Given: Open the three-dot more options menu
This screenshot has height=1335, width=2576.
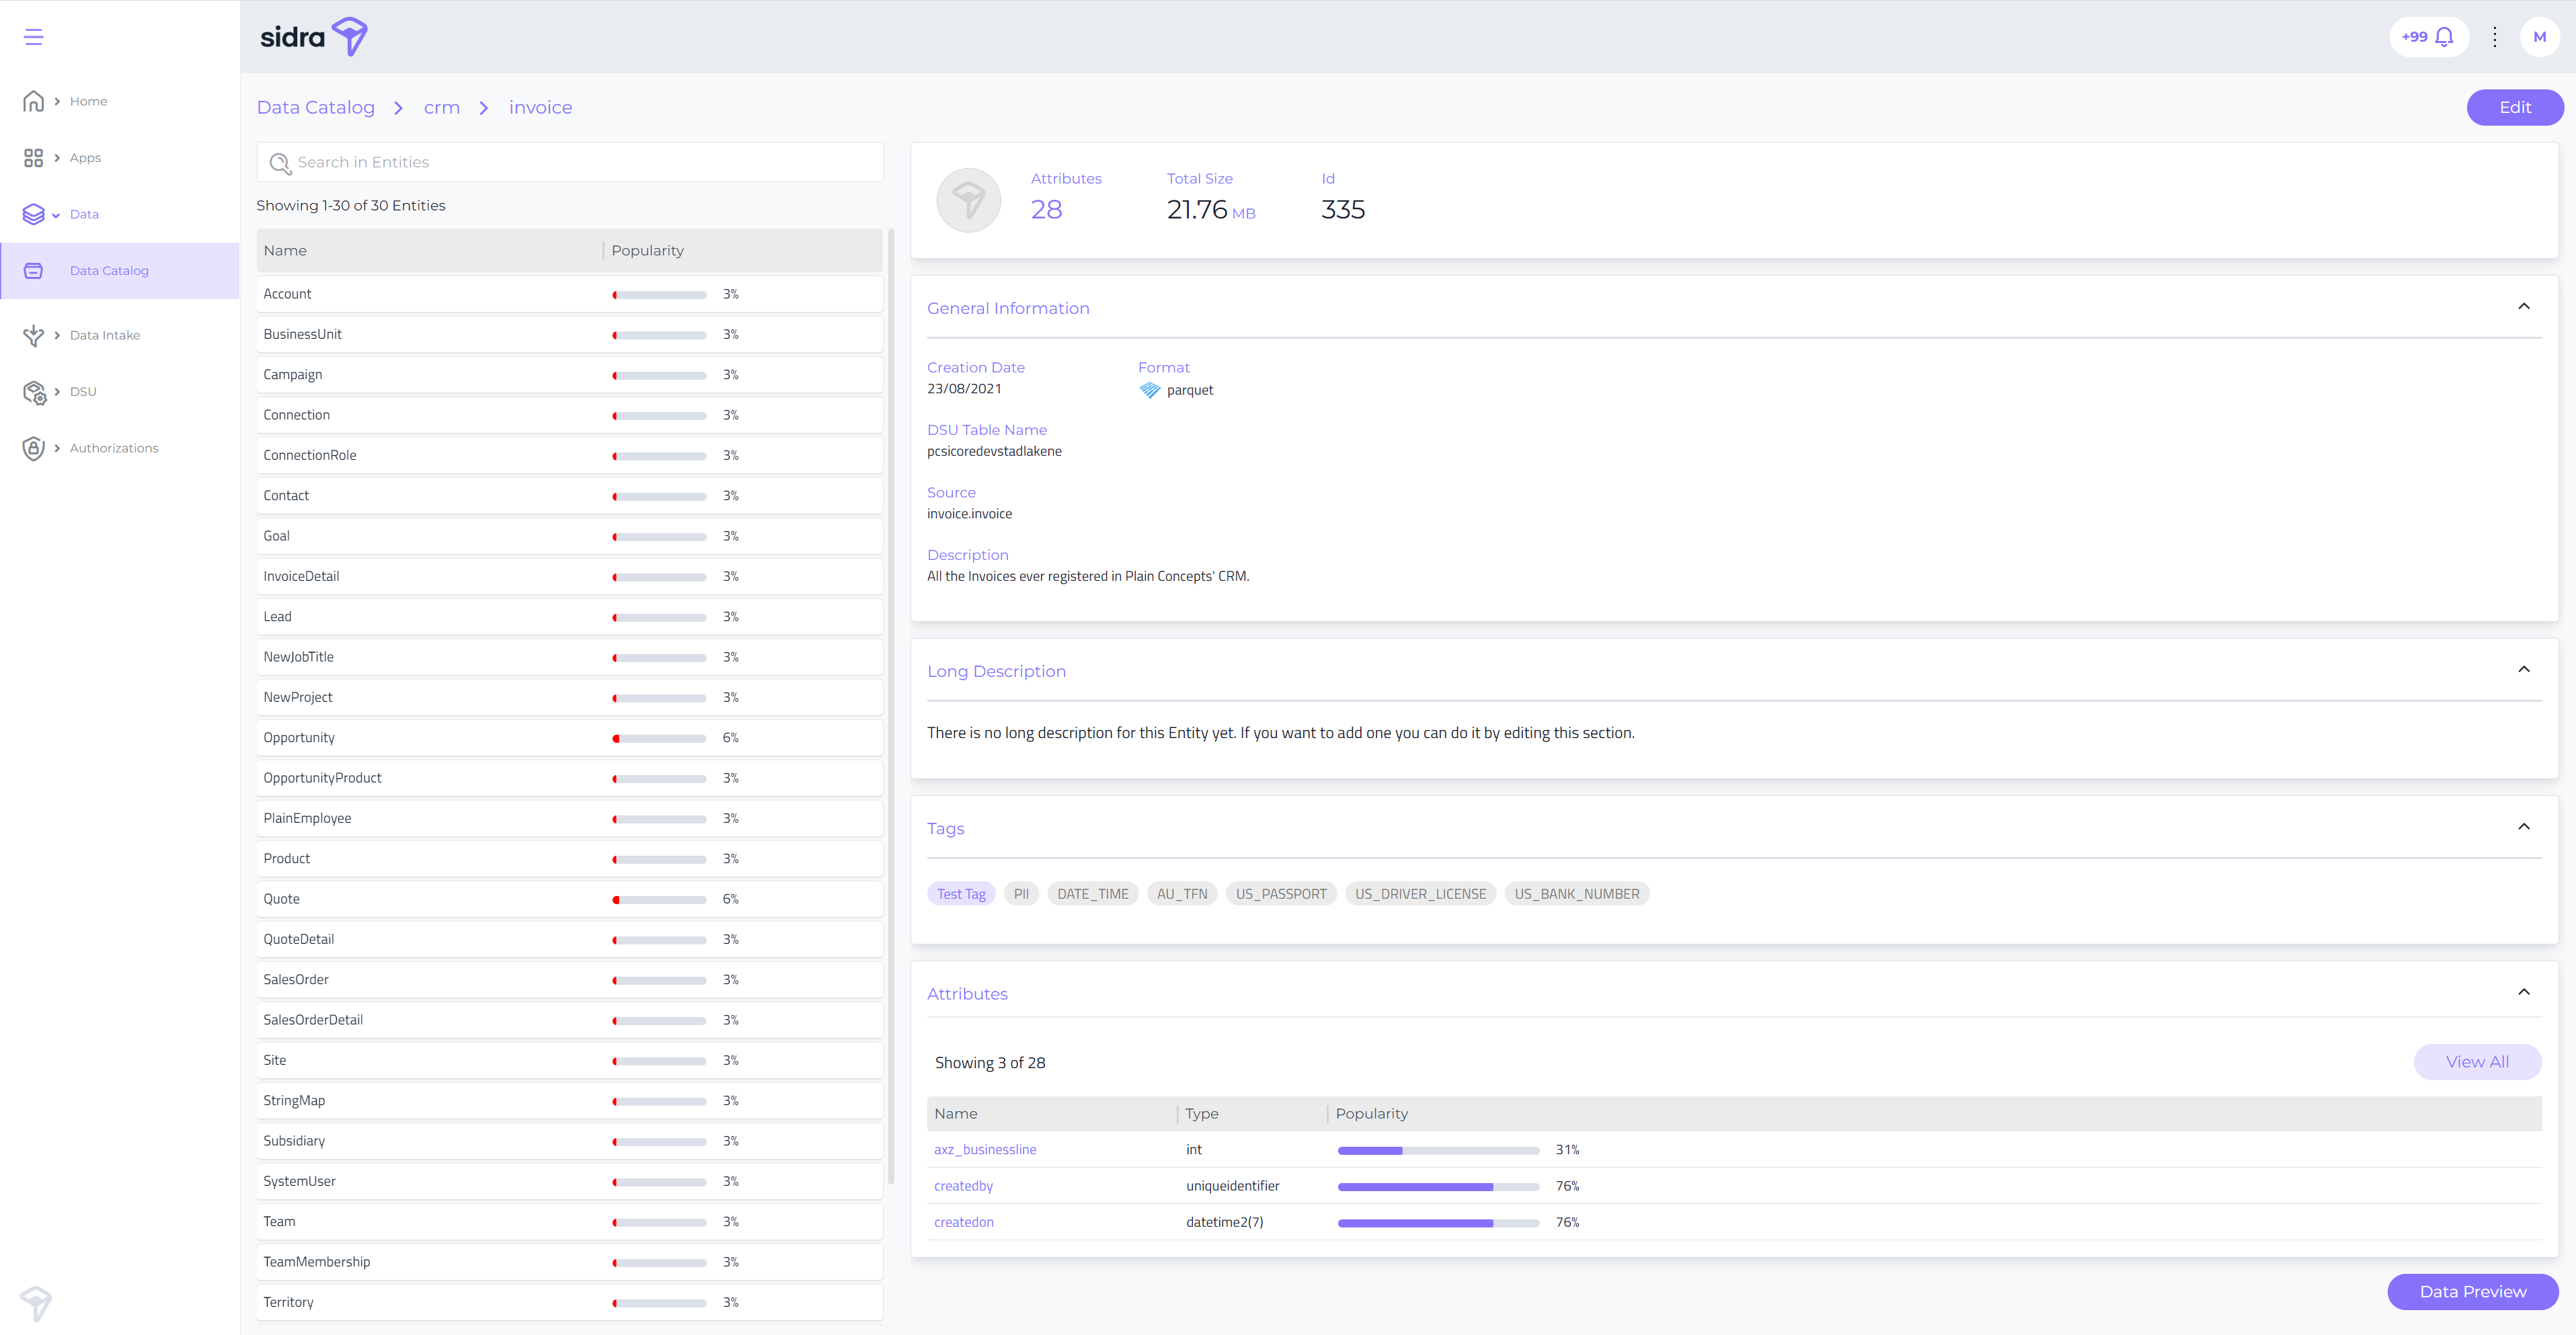Looking at the screenshot, I should point(2494,37).
